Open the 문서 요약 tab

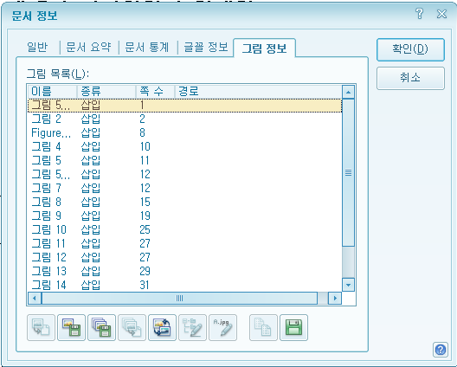(88, 48)
